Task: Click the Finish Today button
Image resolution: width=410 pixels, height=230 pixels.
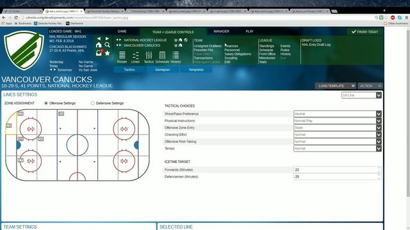Action: [365, 31]
